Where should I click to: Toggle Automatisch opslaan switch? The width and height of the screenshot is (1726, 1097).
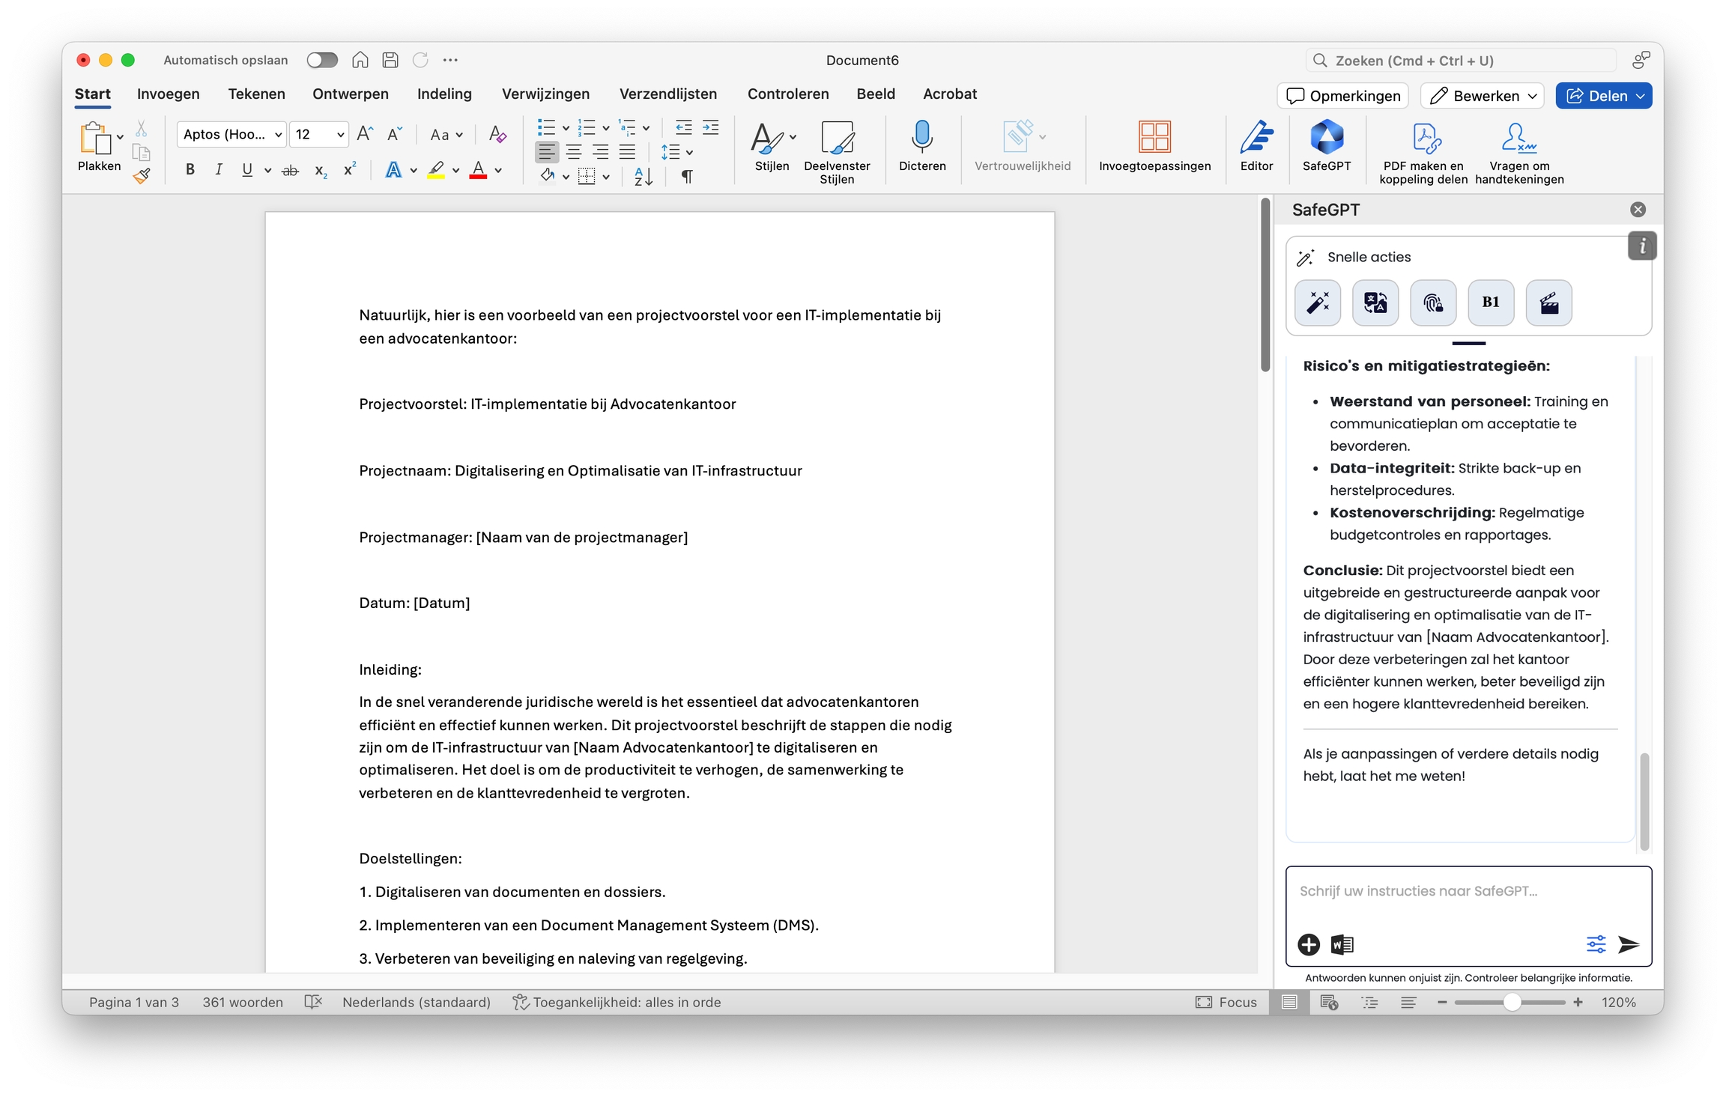pos(322,60)
